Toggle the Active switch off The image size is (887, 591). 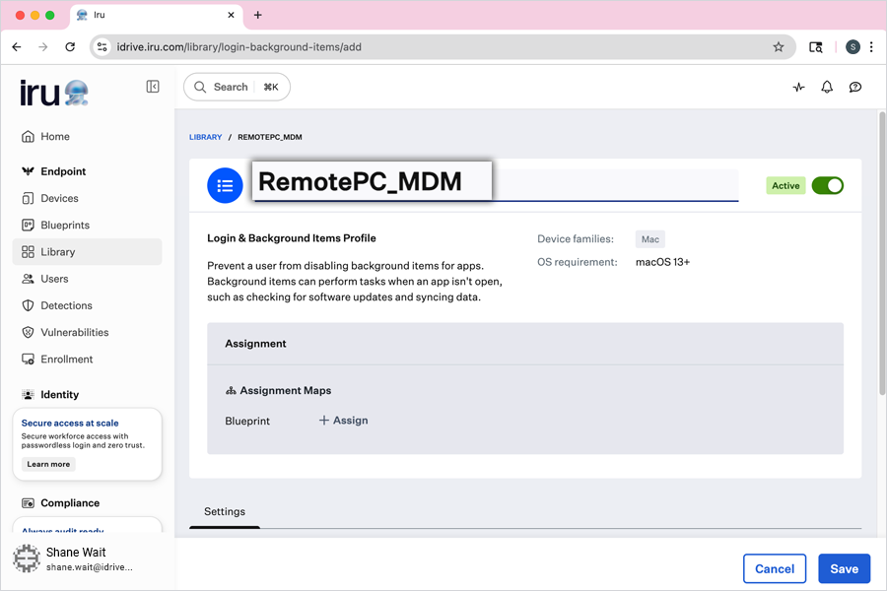828,185
